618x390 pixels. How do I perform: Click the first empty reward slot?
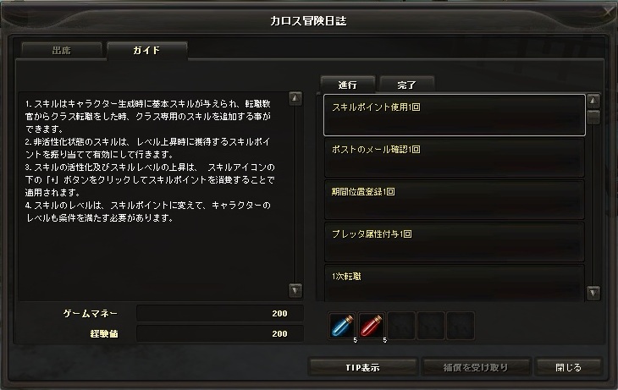(x=401, y=326)
